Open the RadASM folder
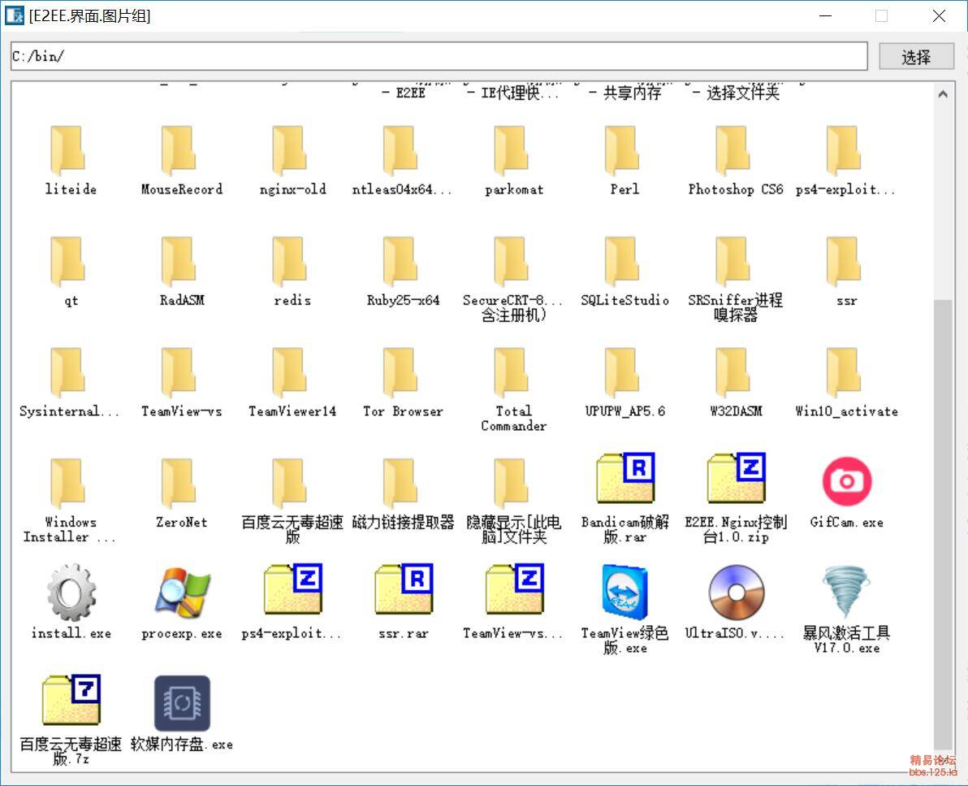The height and width of the screenshot is (786, 968). 179,262
